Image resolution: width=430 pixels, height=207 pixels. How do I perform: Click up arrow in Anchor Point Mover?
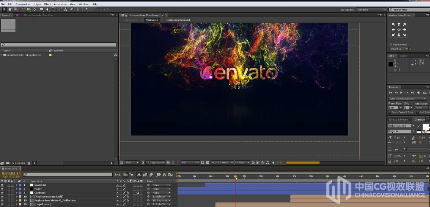399,24
